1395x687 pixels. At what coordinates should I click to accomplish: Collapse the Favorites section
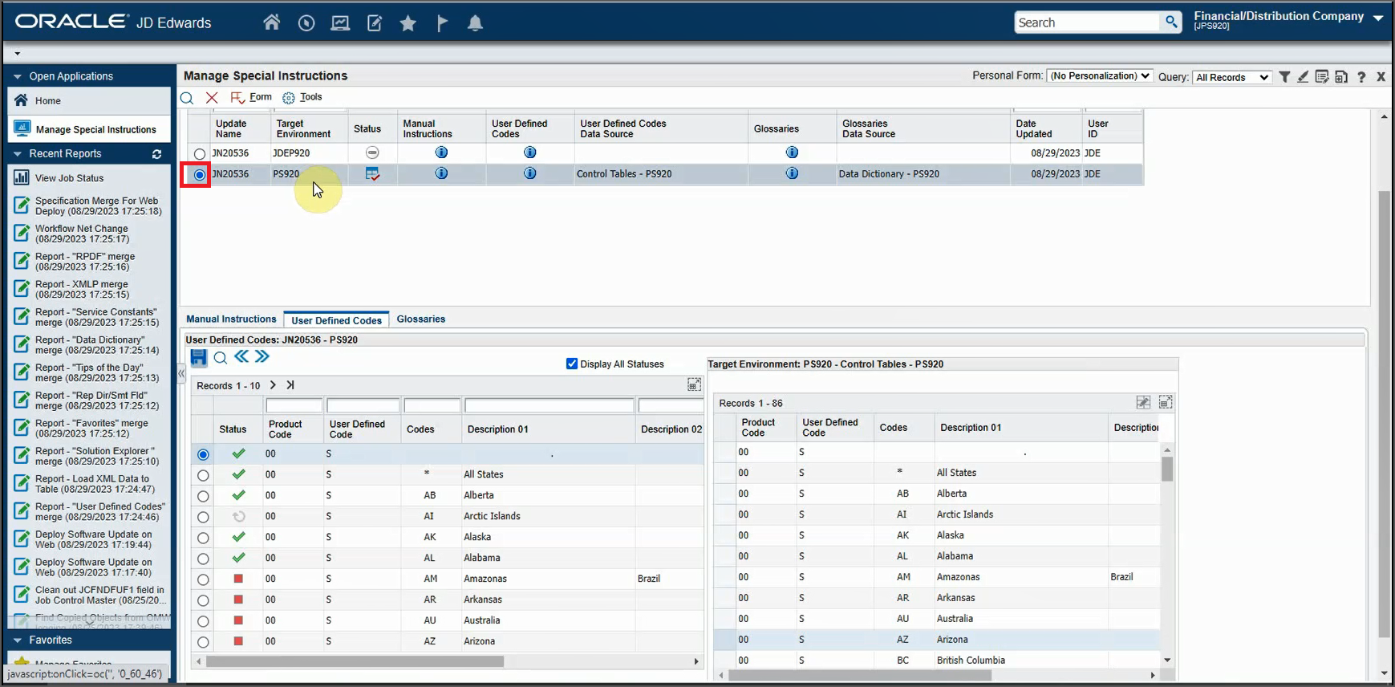[x=17, y=640]
